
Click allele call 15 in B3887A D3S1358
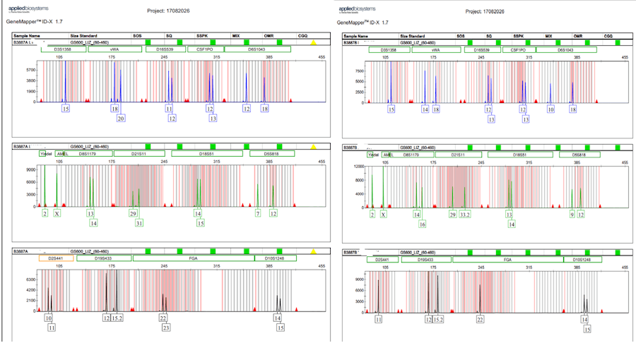click(x=65, y=109)
